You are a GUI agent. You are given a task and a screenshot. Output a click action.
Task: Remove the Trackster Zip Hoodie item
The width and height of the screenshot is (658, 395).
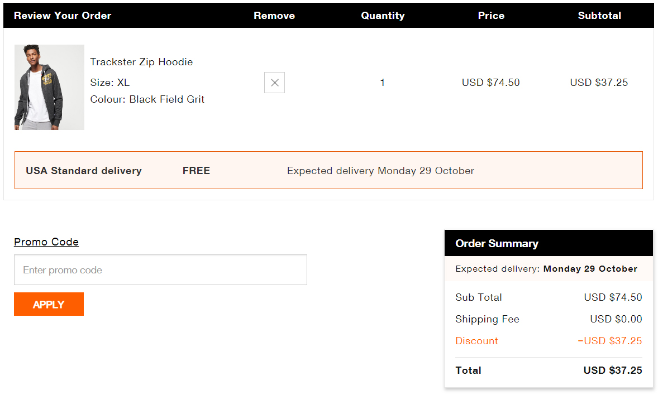point(274,83)
